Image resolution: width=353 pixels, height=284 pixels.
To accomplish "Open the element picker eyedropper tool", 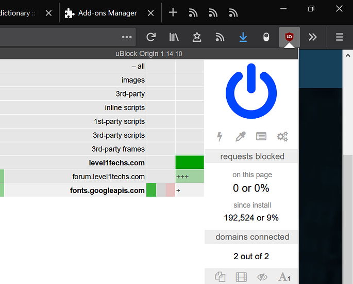I will pos(241,136).
